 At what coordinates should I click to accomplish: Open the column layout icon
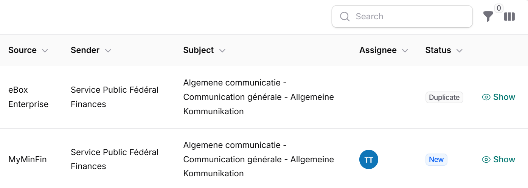[x=509, y=17]
